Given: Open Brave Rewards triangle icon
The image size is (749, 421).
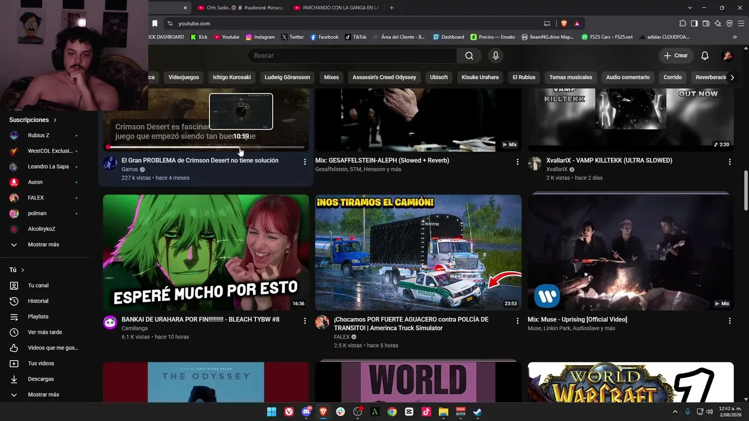Looking at the screenshot, I should coord(577,23).
